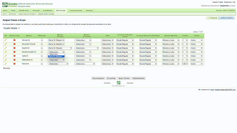Open the Estatus dropdown for Estudios Sociales 04
Screen dimensions: 237x133
click(197, 52)
